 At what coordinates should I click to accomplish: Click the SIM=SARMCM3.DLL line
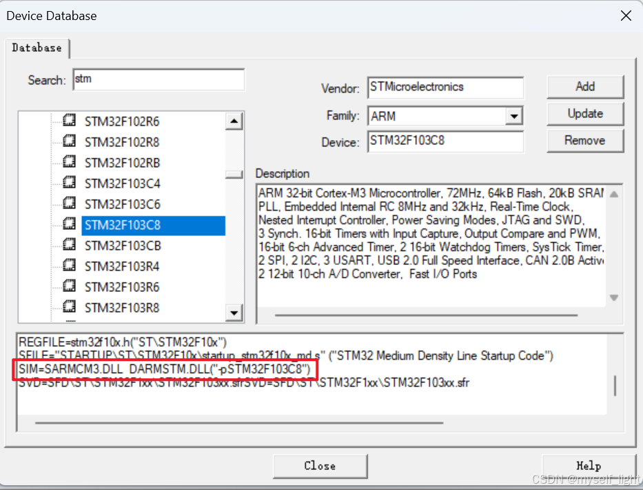[x=165, y=369]
